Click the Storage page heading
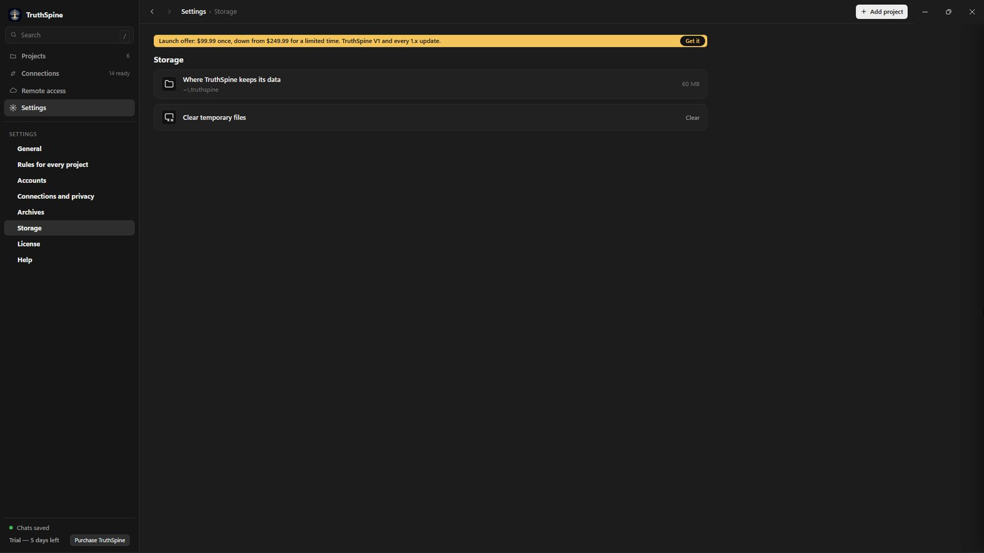The width and height of the screenshot is (984, 553). (x=169, y=60)
